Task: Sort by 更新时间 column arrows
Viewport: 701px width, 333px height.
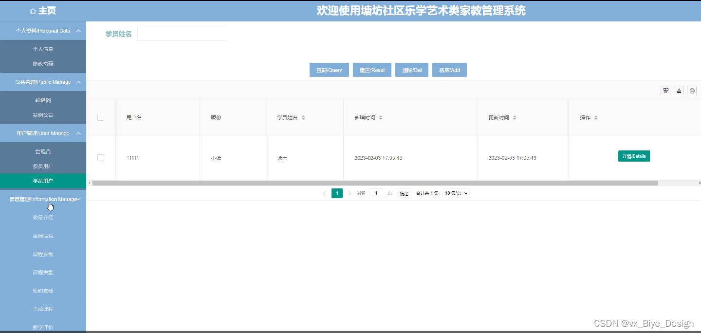Action: point(515,118)
